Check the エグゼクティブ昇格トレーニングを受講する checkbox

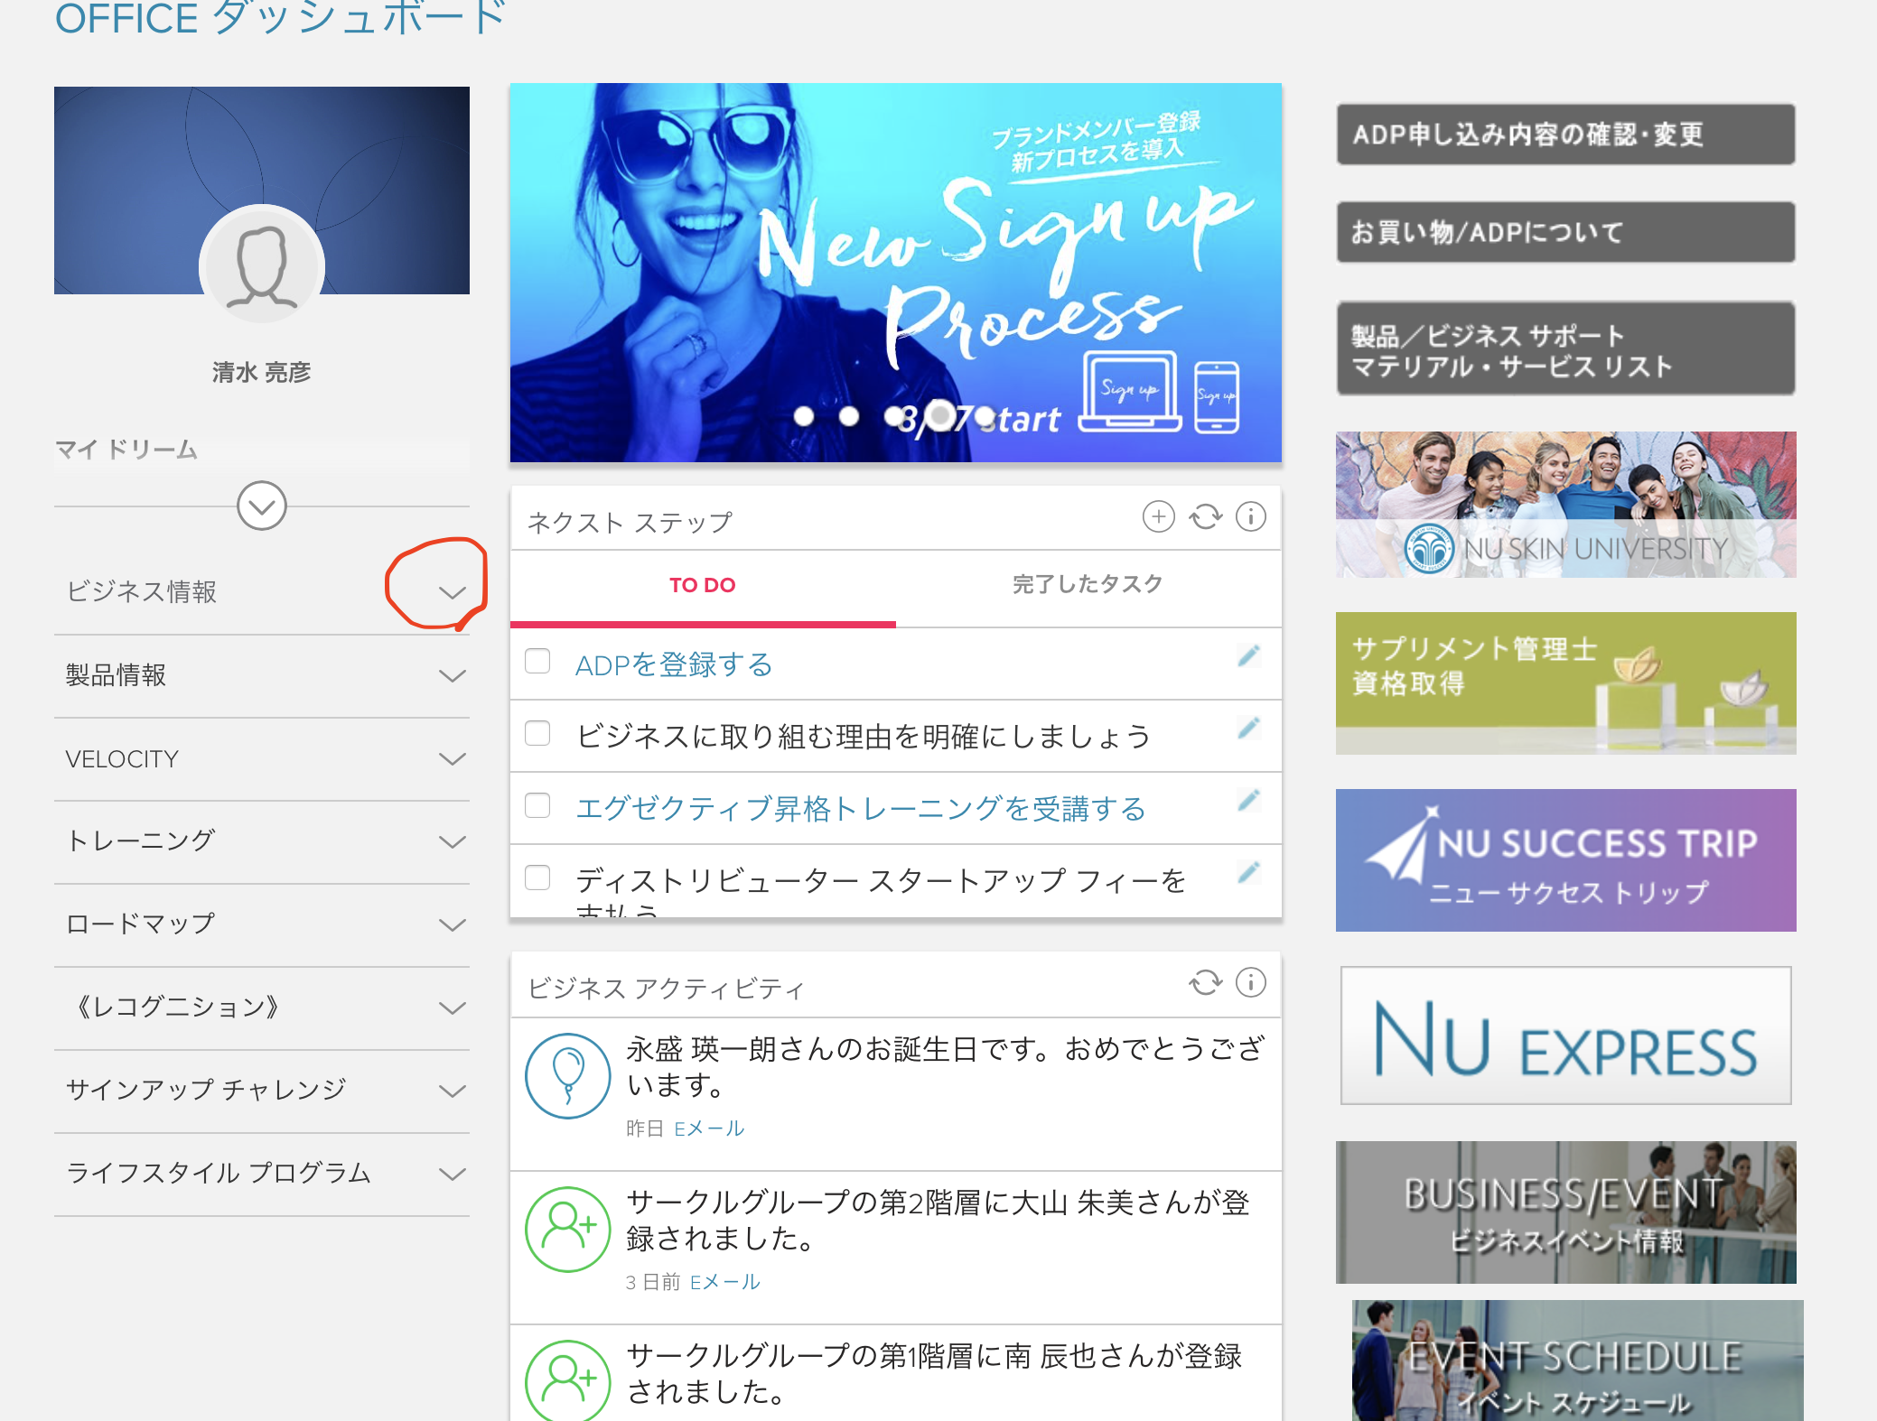[537, 805]
